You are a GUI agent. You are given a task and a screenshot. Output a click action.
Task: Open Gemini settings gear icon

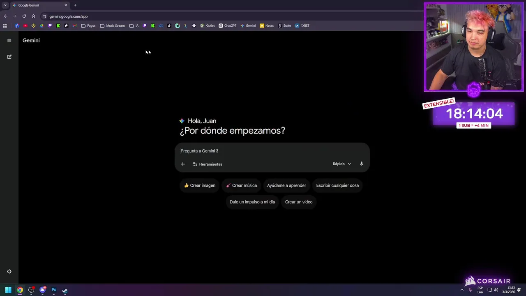pos(9,272)
